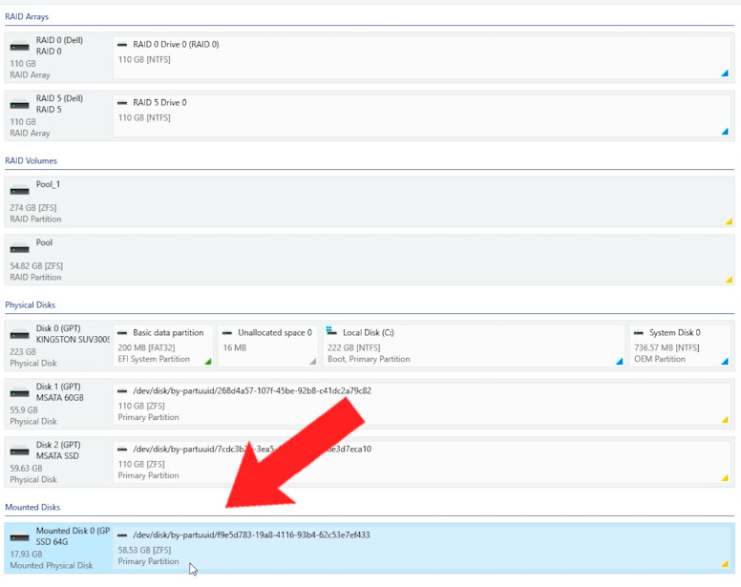Select the Unallocated space 0 block
741x587 pixels.
click(268, 346)
